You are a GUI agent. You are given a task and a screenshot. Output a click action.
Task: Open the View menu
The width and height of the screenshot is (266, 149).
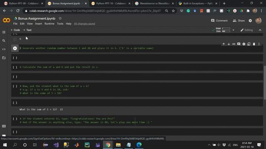coord(30,24)
